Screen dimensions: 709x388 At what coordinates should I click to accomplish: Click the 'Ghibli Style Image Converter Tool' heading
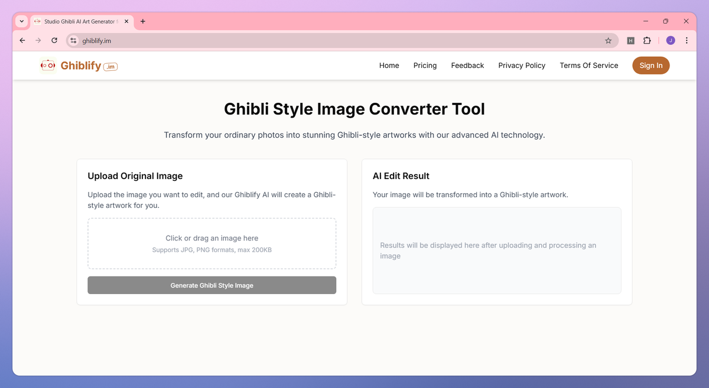pos(354,109)
